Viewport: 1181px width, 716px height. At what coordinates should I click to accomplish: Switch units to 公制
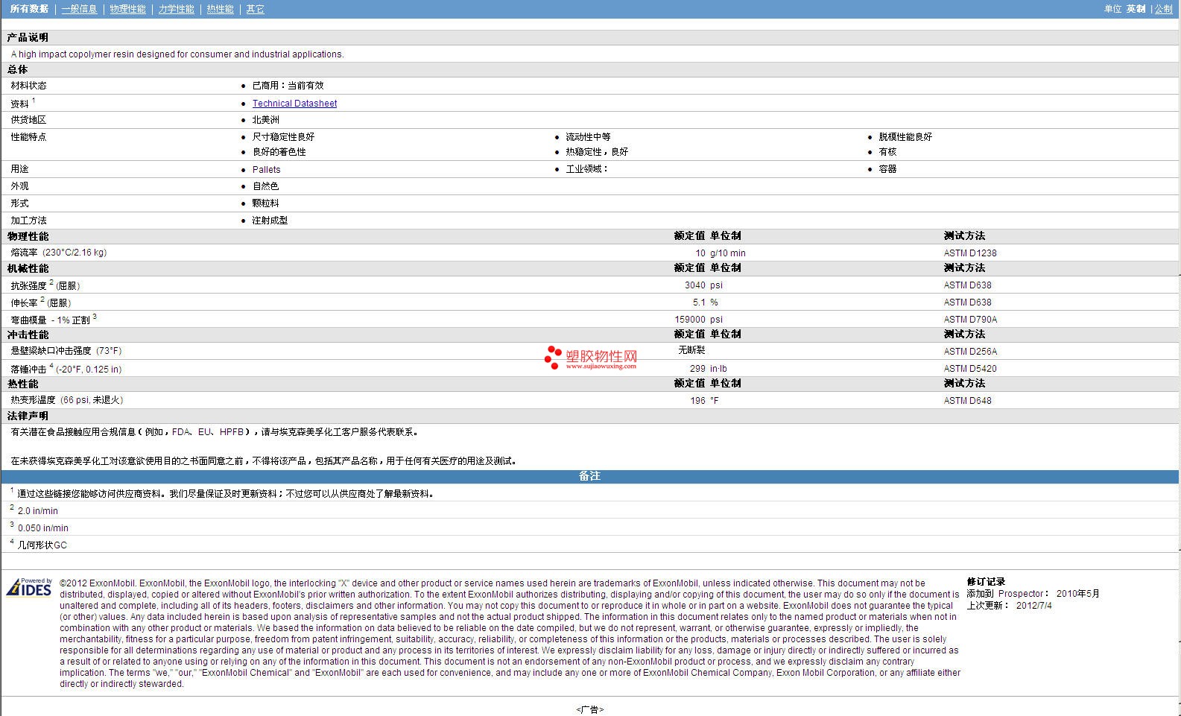1164,9
